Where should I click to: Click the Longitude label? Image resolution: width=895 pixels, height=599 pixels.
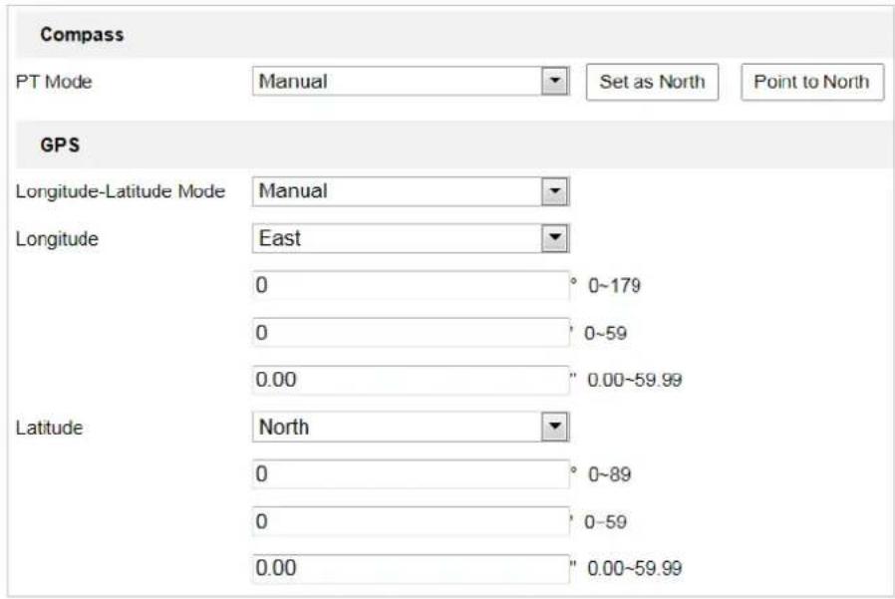click(x=57, y=238)
